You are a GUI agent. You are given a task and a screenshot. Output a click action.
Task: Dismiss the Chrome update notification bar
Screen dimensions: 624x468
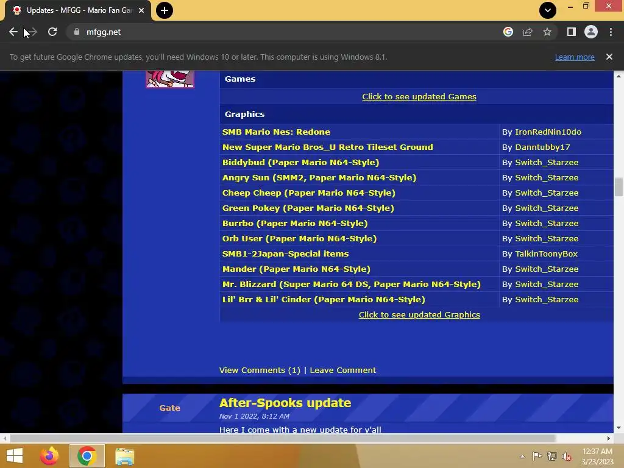(x=609, y=57)
